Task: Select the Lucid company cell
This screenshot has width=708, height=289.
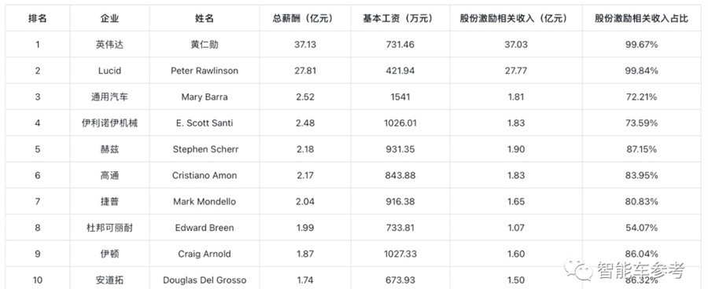Action: point(109,71)
